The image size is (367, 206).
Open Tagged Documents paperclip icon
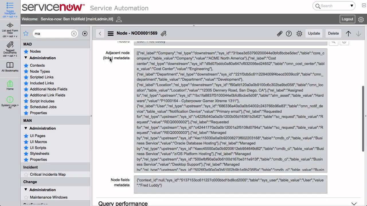click(10, 45)
